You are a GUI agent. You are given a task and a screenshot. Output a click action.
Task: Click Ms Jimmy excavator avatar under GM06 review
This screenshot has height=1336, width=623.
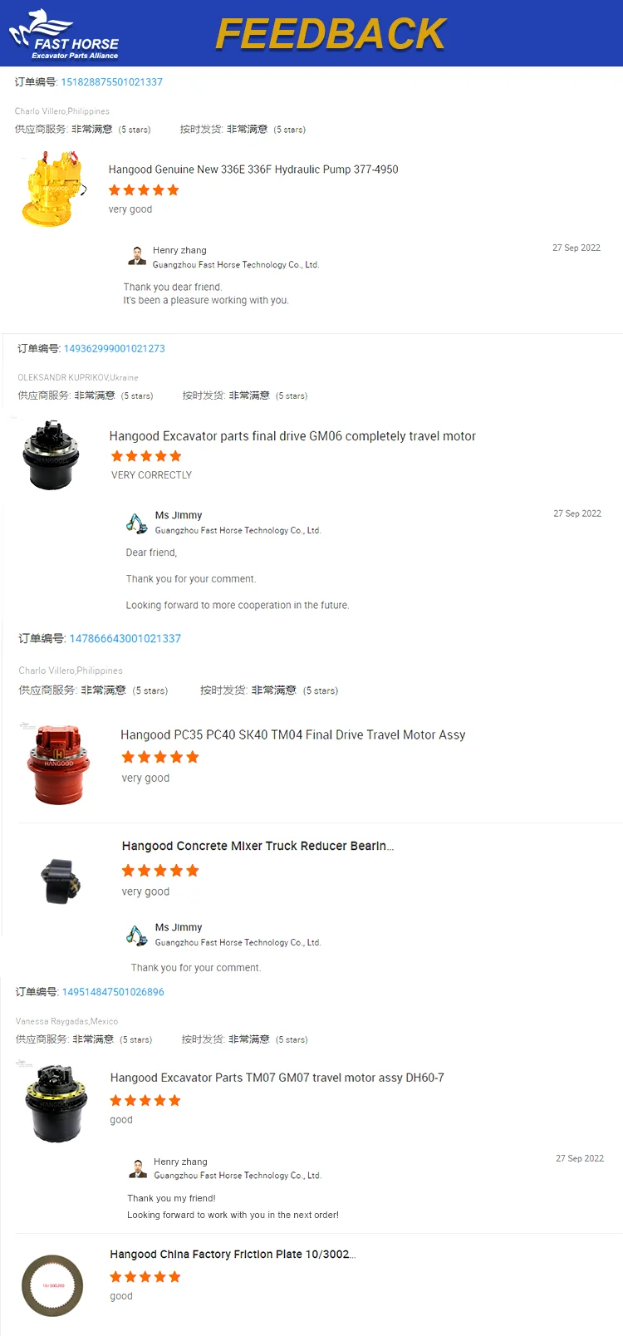click(137, 523)
